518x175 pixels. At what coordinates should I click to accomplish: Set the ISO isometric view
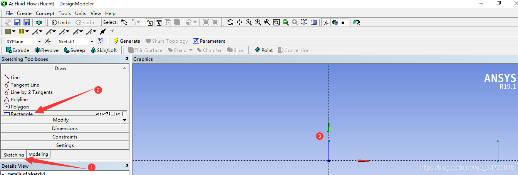(x=304, y=22)
